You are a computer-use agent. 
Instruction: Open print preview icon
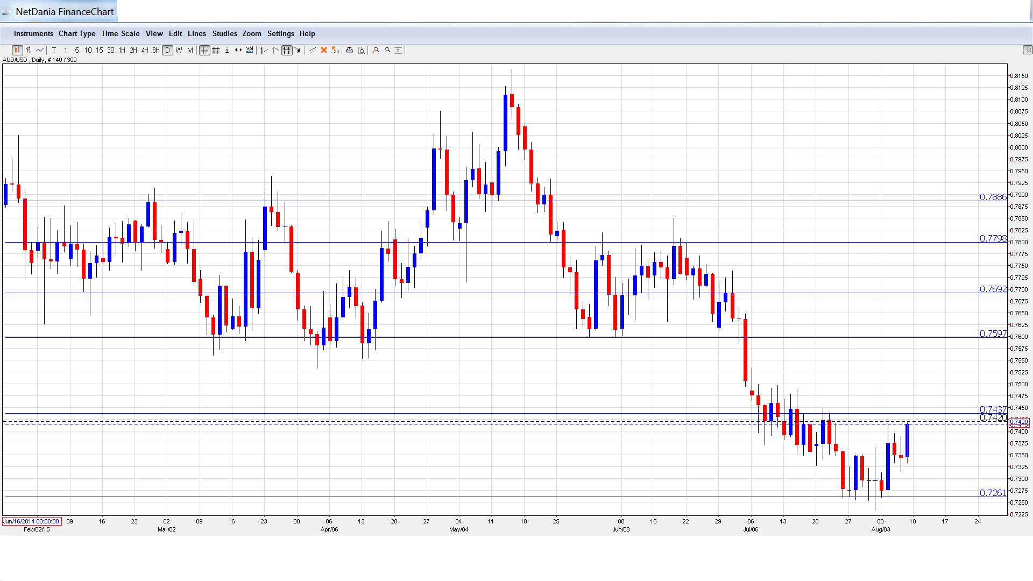361,50
